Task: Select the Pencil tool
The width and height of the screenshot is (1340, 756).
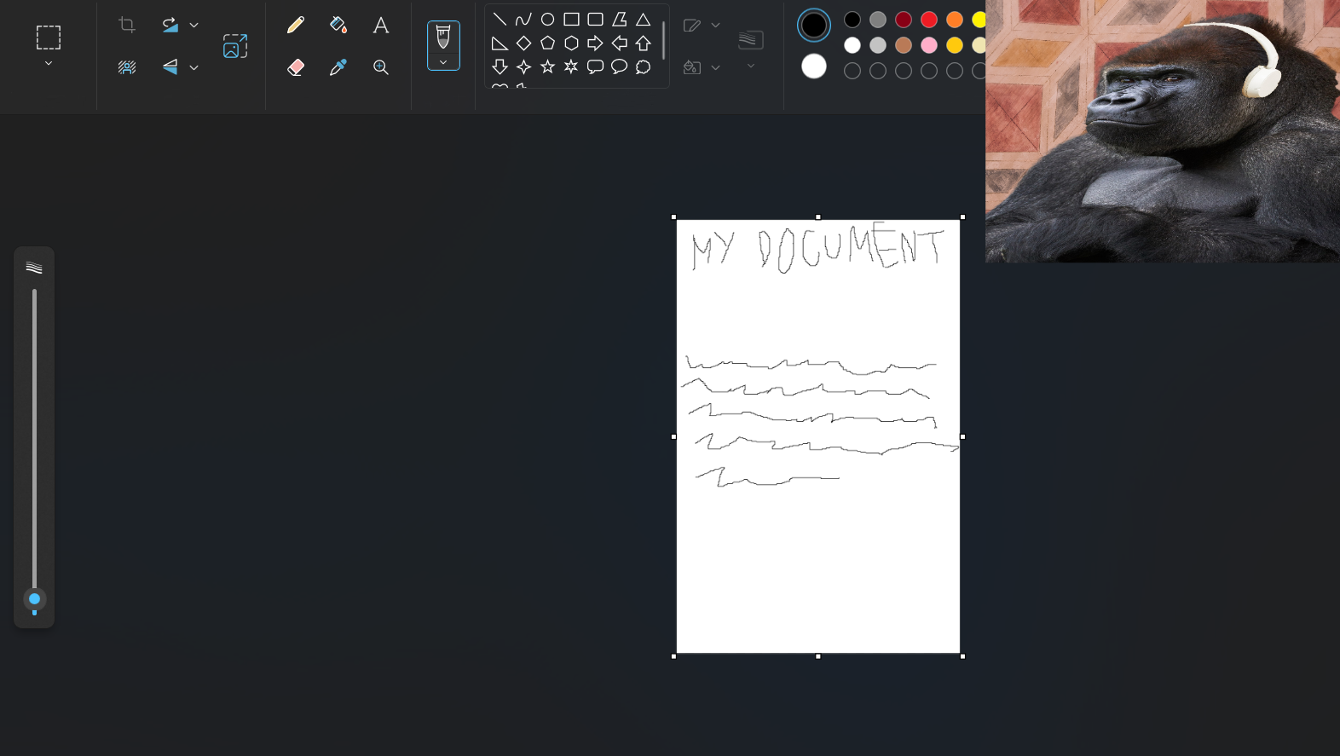Action: 296,25
